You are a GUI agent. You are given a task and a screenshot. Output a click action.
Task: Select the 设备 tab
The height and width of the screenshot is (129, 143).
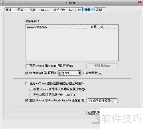89,9
